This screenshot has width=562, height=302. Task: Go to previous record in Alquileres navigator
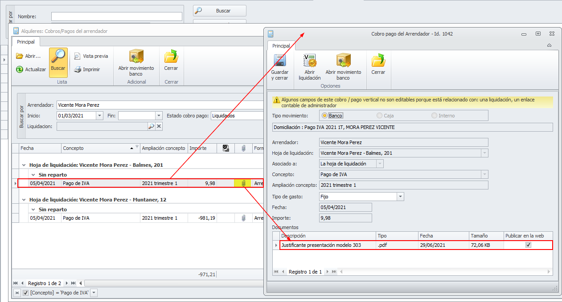[x=22, y=283]
